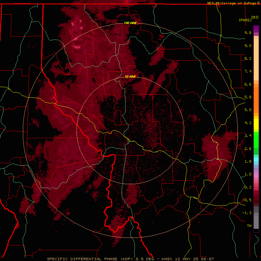Viewport: 261px width, 261px height.
Task: Click the 4.2 scale value
Action: click(x=248, y=123)
